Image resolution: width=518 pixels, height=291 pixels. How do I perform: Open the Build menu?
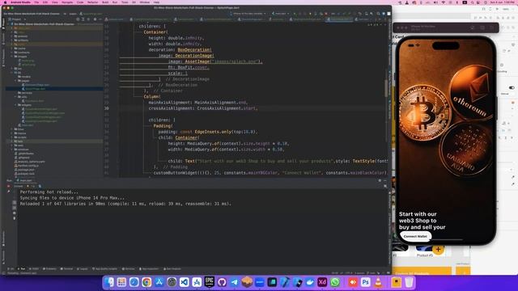[105, 2]
